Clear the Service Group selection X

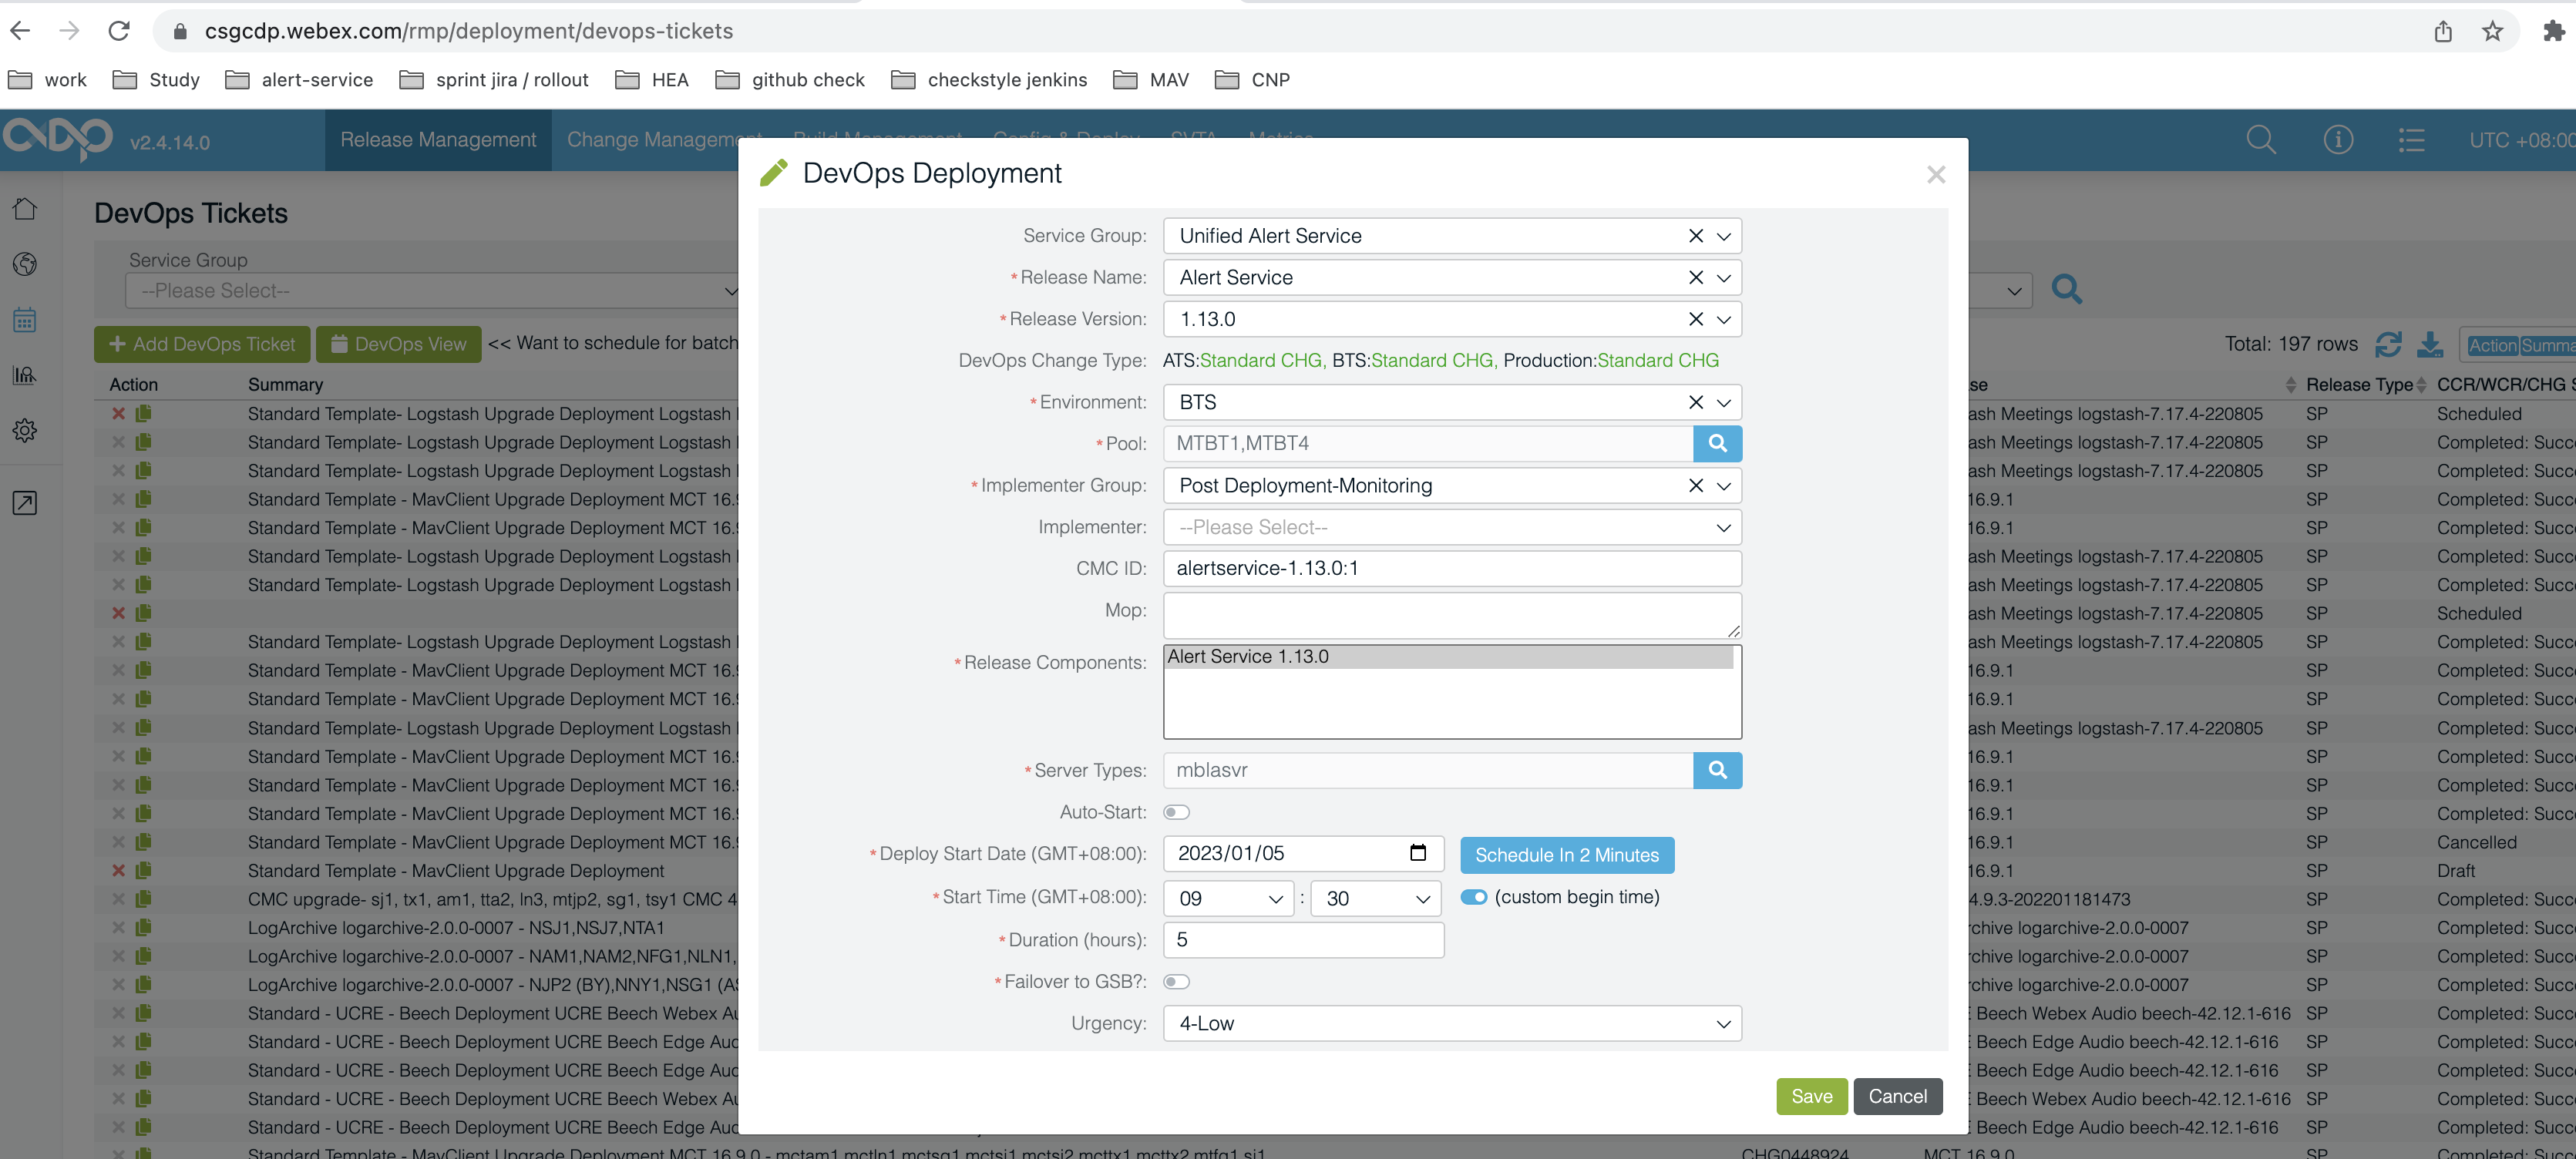click(x=1695, y=236)
